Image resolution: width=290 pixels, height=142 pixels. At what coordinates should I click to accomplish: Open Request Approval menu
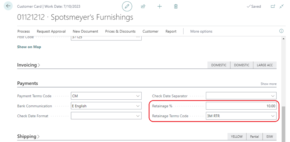pyautogui.click(x=51, y=31)
